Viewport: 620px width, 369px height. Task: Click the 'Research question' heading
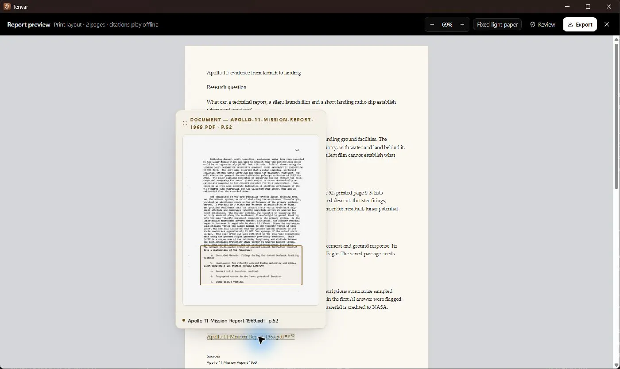[226, 87]
